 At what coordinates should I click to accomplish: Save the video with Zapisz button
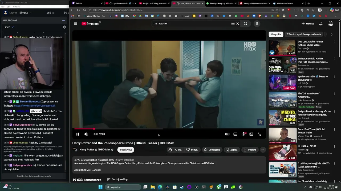pos(232,150)
